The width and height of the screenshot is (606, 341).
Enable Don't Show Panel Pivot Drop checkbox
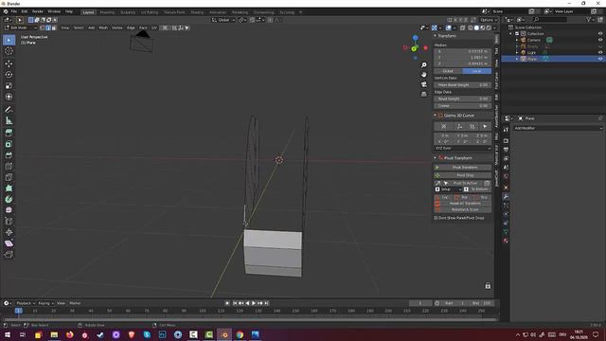tap(436, 218)
